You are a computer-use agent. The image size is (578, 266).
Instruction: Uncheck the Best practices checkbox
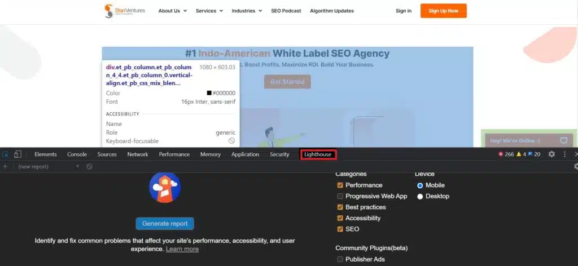click(340, 207)
